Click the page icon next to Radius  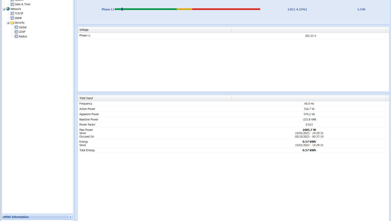point(16,36)
